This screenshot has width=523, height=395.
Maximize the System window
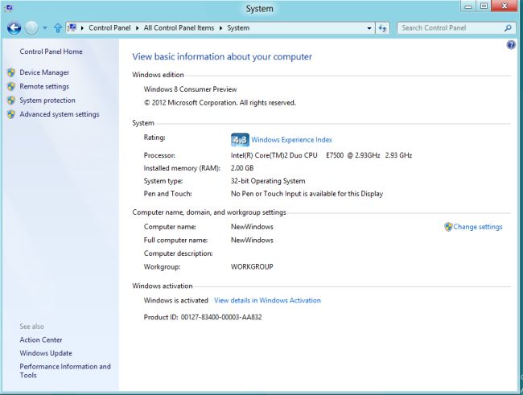coord(484,6)
